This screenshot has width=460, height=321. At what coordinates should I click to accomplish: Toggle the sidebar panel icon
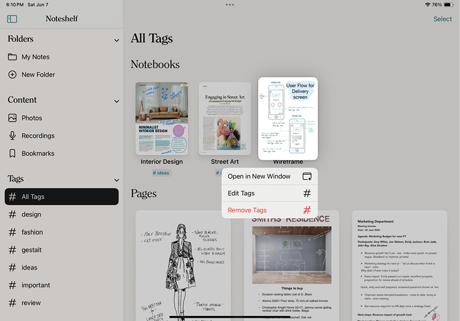click(x=12, y=19)
